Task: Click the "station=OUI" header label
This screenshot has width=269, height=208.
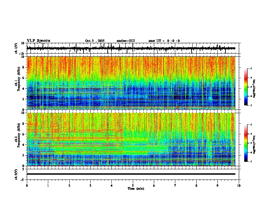Action: coord(126,41)
